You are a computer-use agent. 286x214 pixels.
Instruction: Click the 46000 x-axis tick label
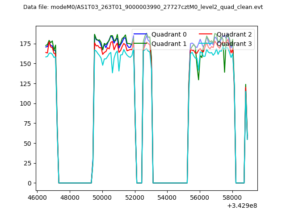38,197
